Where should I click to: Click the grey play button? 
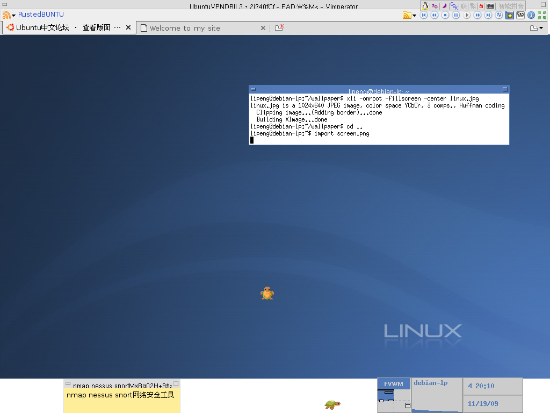click(467, 15)
